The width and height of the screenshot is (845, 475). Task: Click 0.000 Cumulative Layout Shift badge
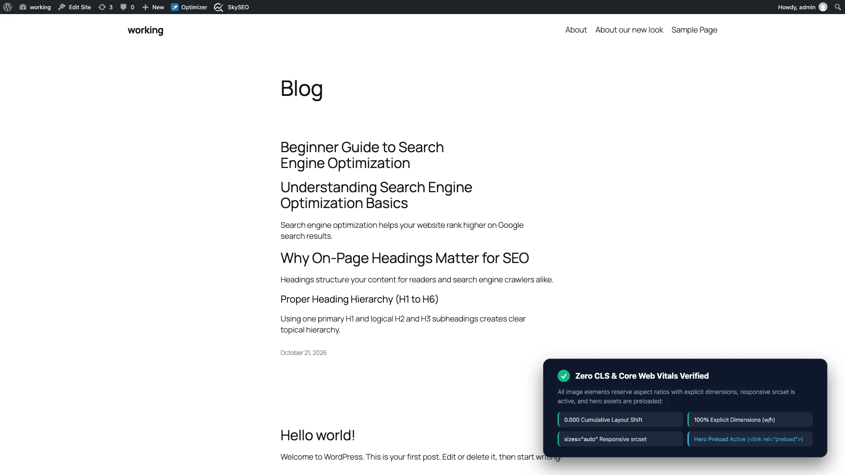click(620, 420)
